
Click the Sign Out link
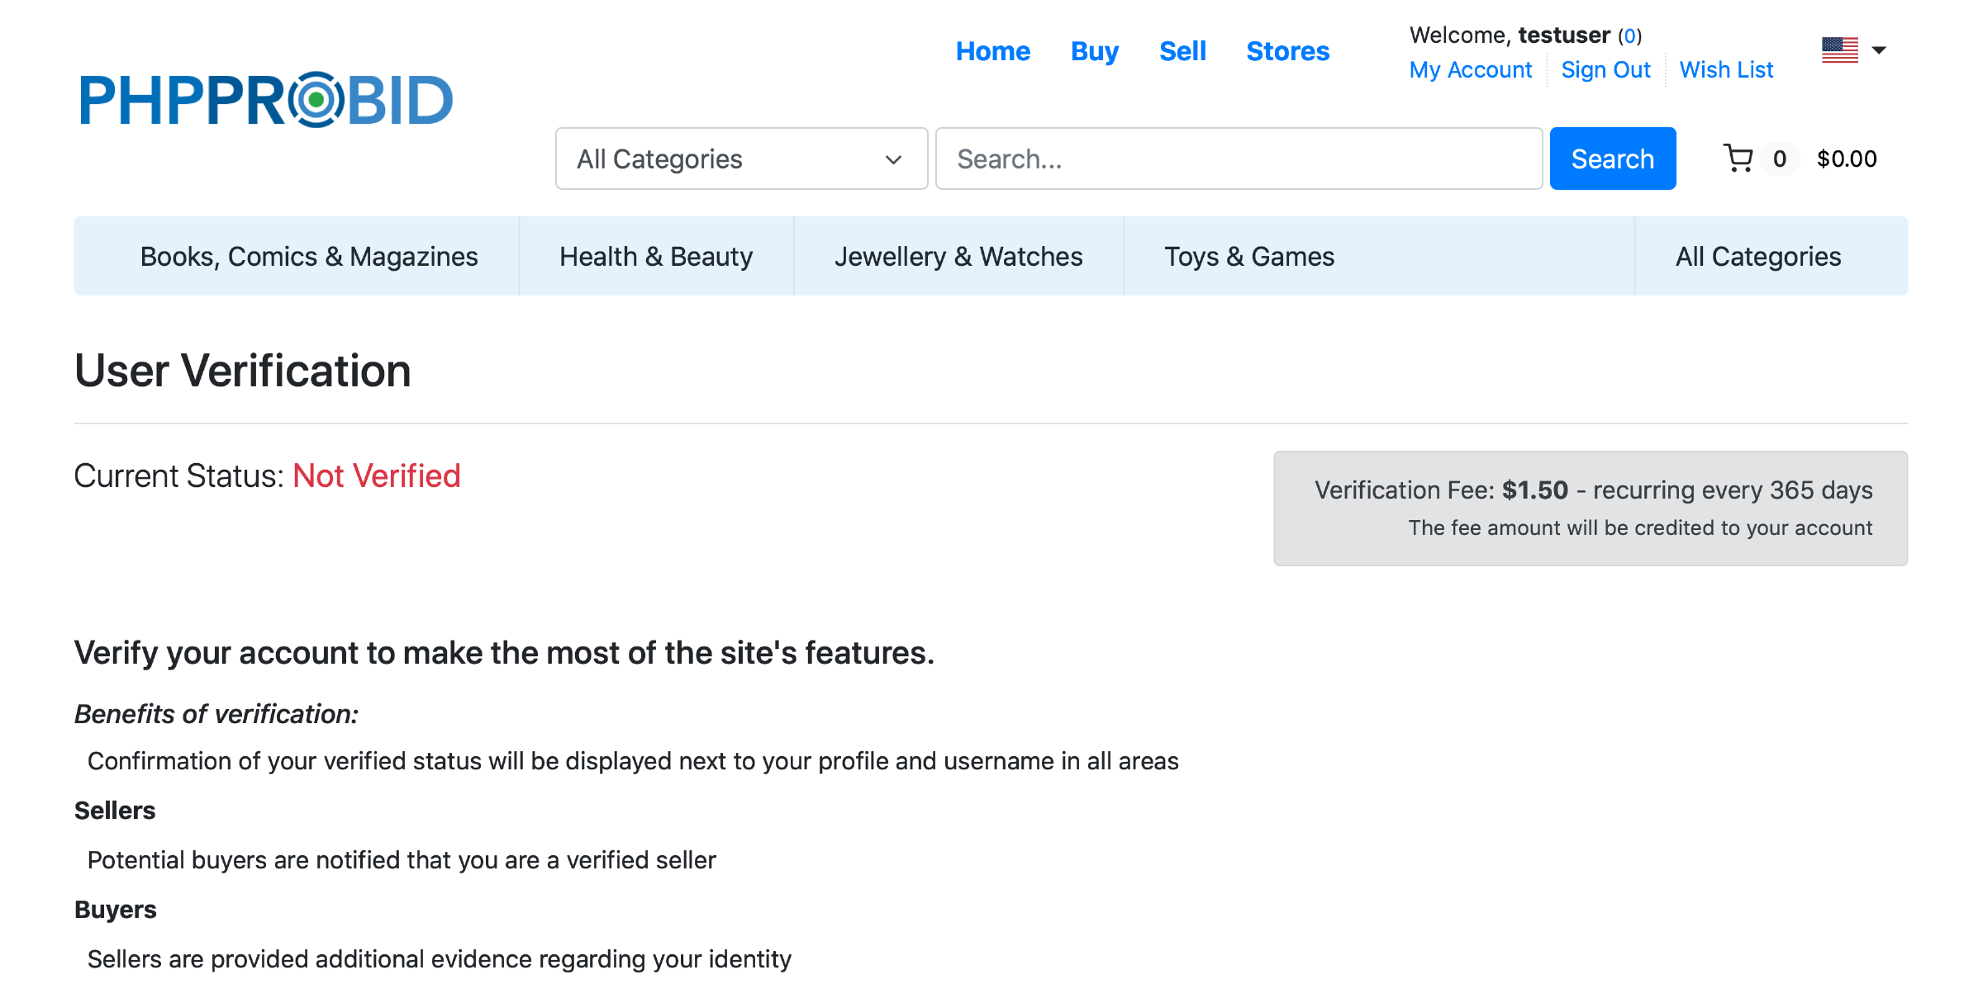[x=1605, y=70]
